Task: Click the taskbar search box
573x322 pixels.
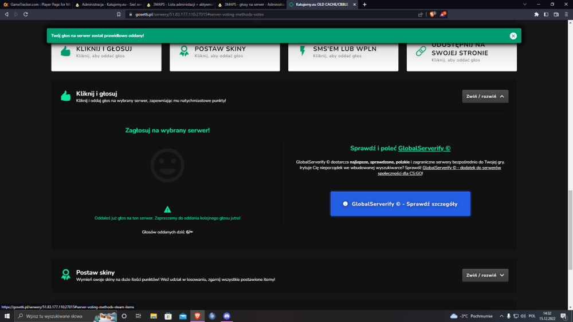Action: 66,316
